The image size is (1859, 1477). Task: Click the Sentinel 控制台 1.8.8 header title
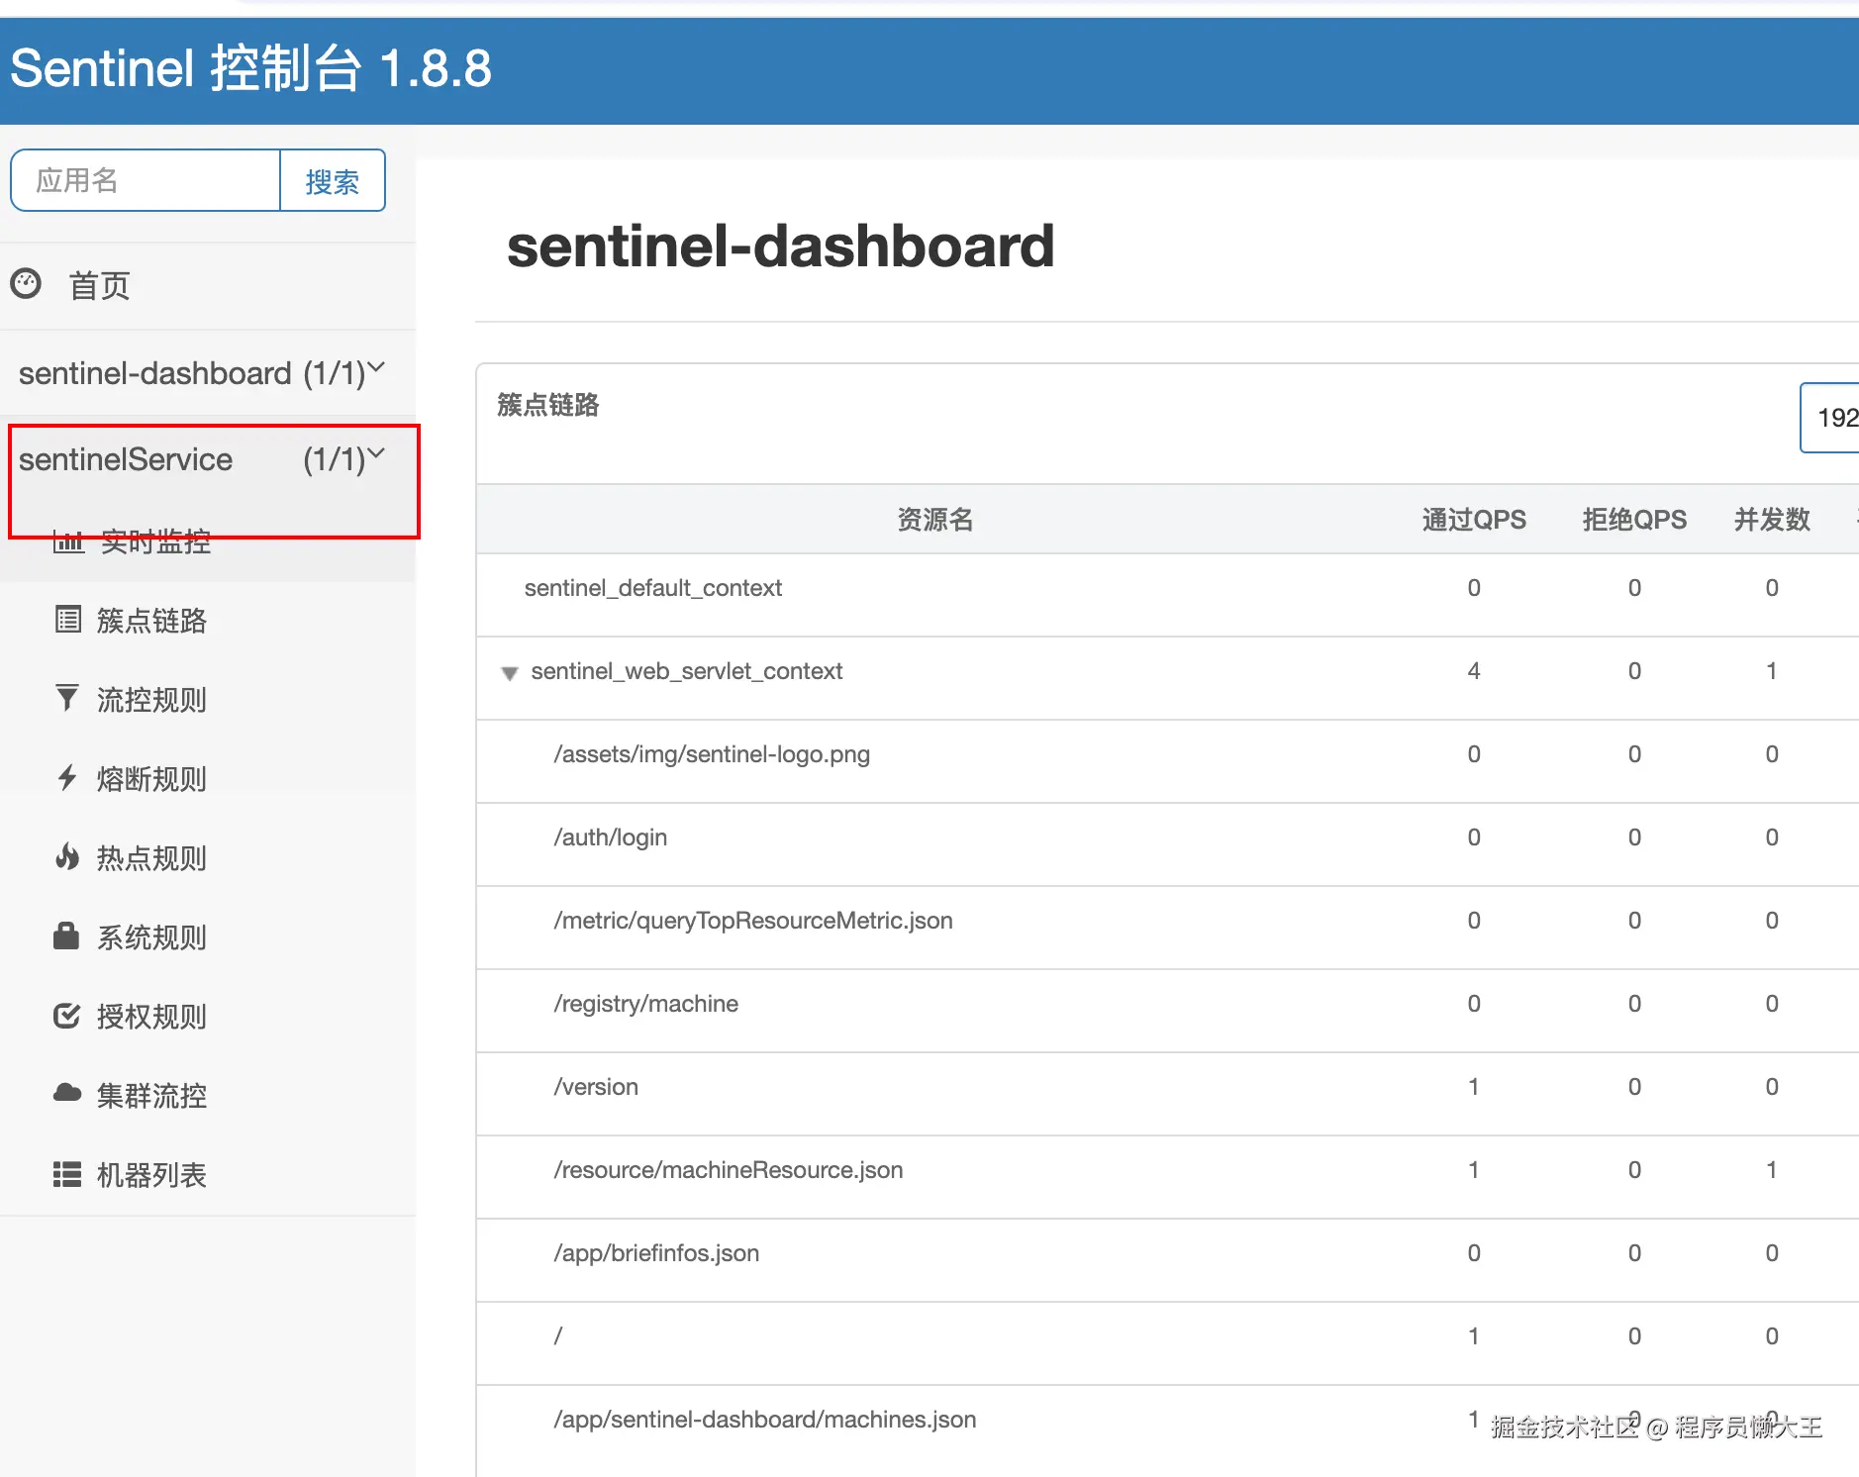[x=250, y=68]
